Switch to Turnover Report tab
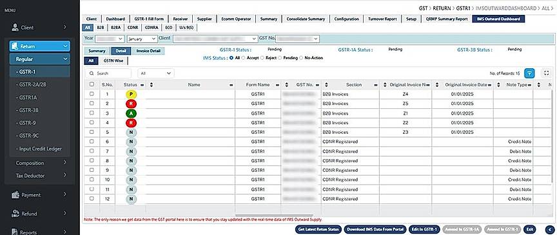Image resolution: width=557 pixels, height=235 pixels. (382, 19)
